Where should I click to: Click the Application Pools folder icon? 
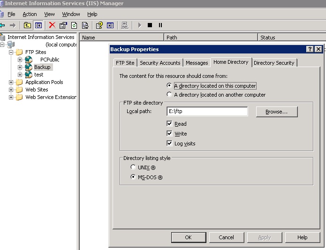click(19, 82)
